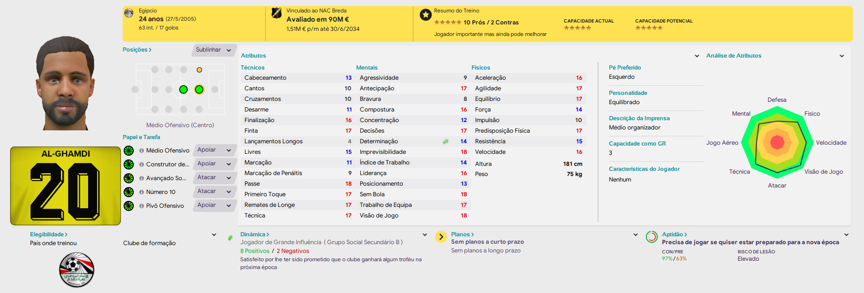Click the player face portrait
The image size is (864, 293).
(65, 83)
